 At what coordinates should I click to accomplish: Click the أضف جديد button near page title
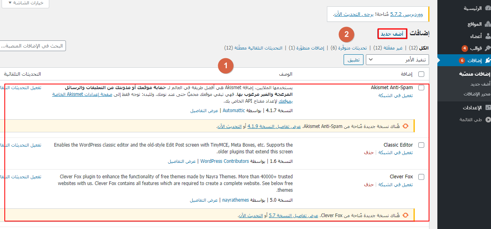[x=392, y=34]
